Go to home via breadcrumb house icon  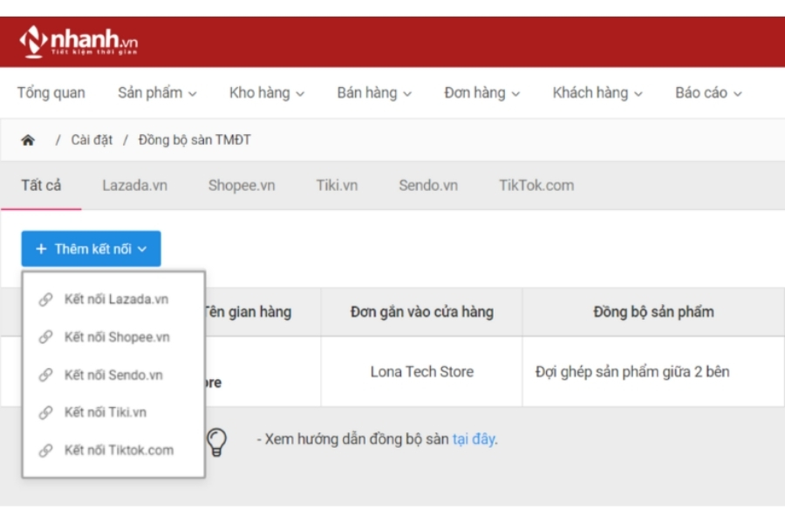click(28, 140)
